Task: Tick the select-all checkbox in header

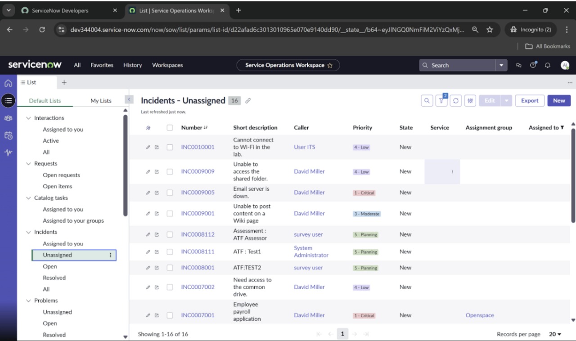Action: 170,128
